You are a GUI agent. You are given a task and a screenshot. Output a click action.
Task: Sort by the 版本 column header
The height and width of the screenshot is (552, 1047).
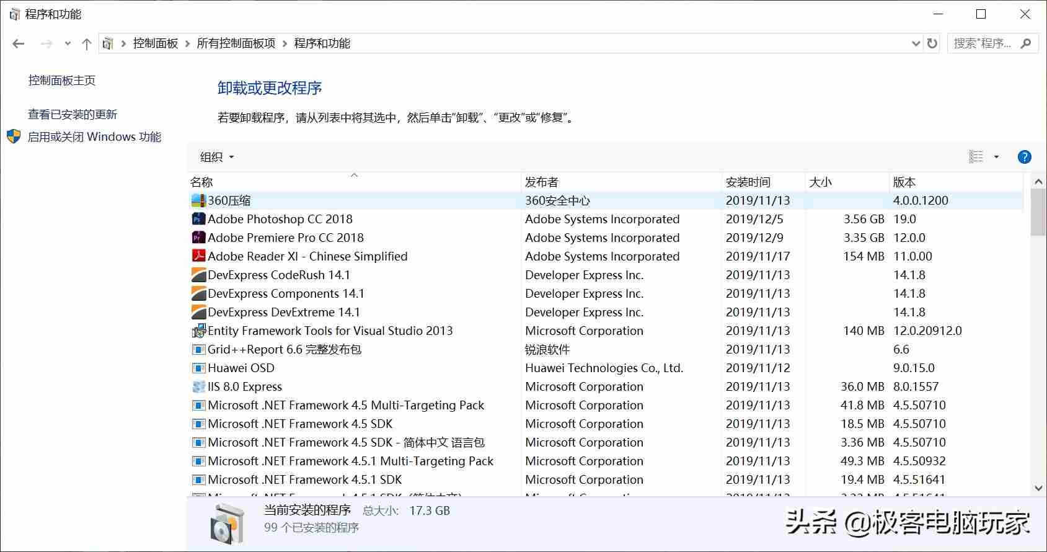[956, 182]
